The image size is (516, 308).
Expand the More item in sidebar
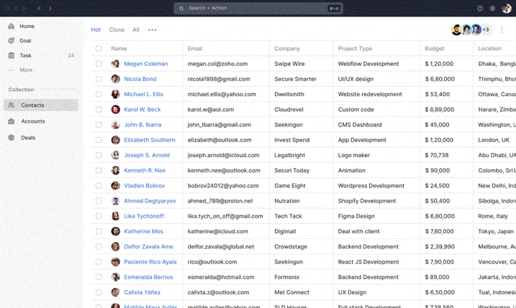click(26, 70)
